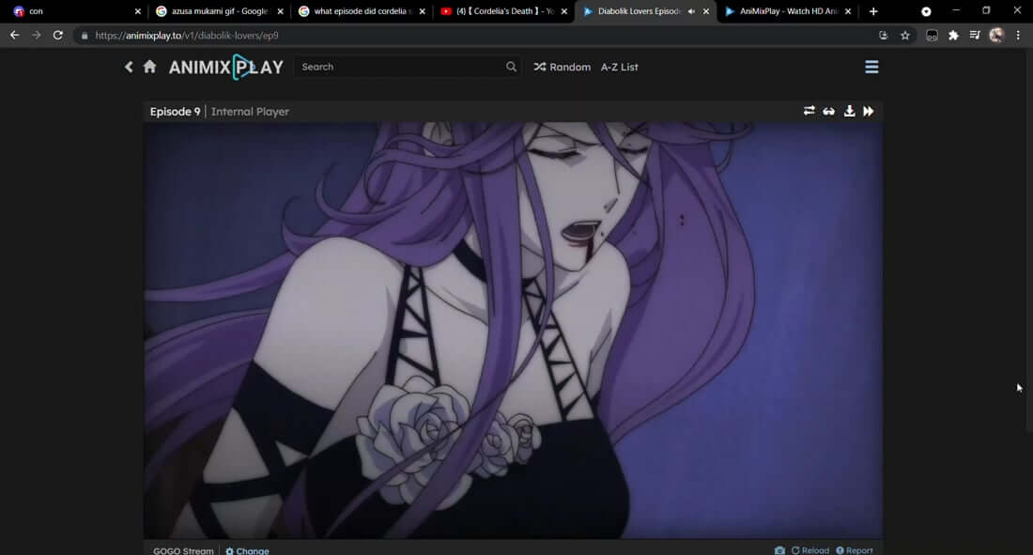
Task: Click the swap player arrows icon
Action: click(809, 111)
